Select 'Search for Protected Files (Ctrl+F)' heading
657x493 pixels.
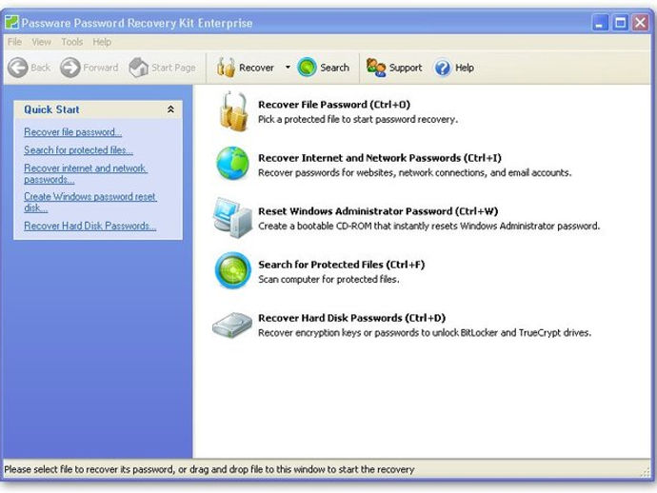(x=342, y=265)
